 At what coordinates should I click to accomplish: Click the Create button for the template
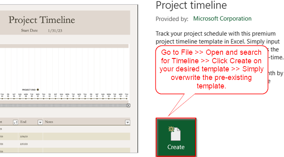pos(176,137)
